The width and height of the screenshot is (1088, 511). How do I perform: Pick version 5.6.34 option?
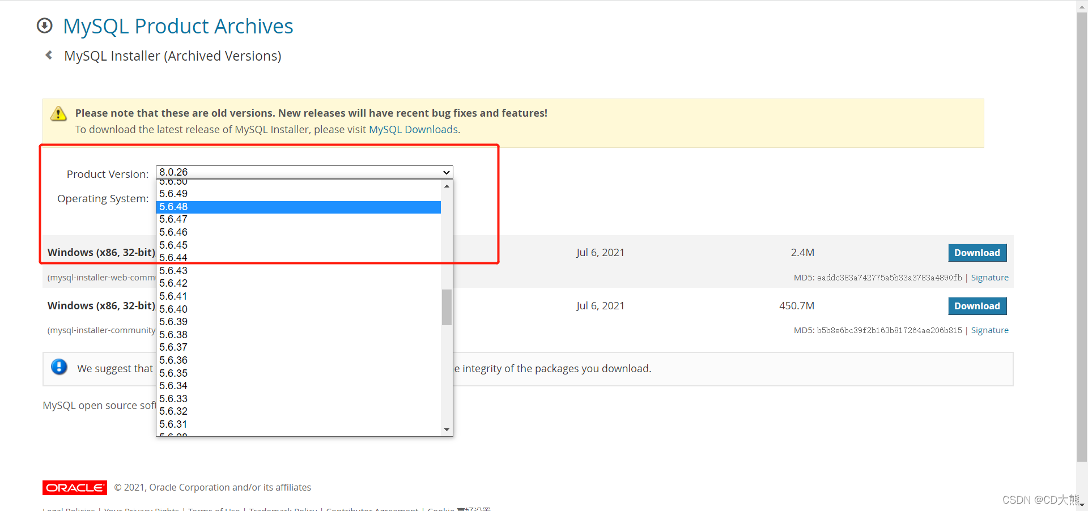[x=299, y=386]
